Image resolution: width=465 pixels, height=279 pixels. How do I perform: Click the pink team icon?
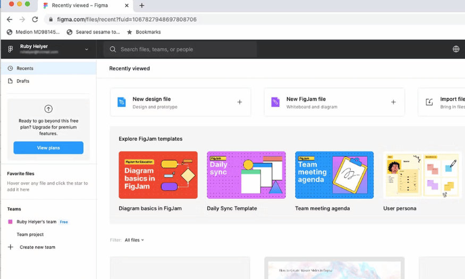tap(11, 222)
